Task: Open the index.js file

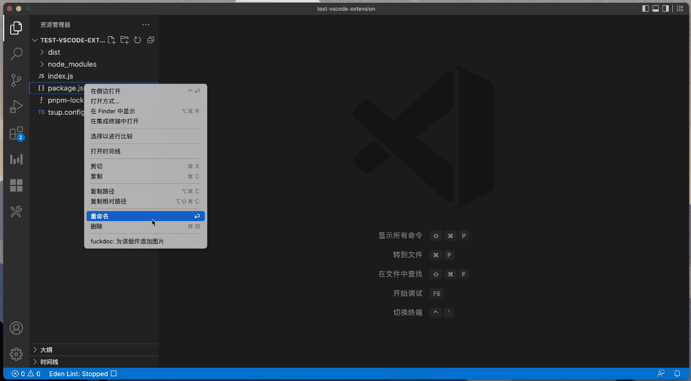Action: tap(94, 76)
